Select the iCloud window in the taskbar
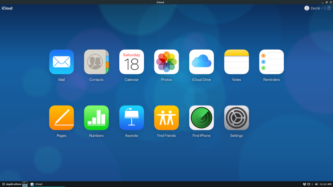The image size is (333, 187). click(x=38, y=184)
